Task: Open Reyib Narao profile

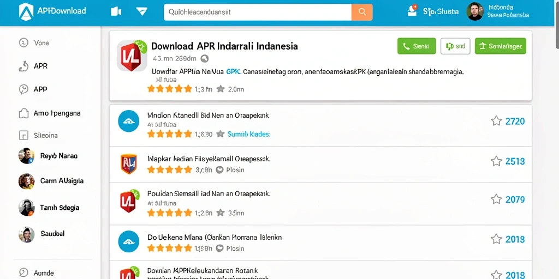Action: [59, 156]
